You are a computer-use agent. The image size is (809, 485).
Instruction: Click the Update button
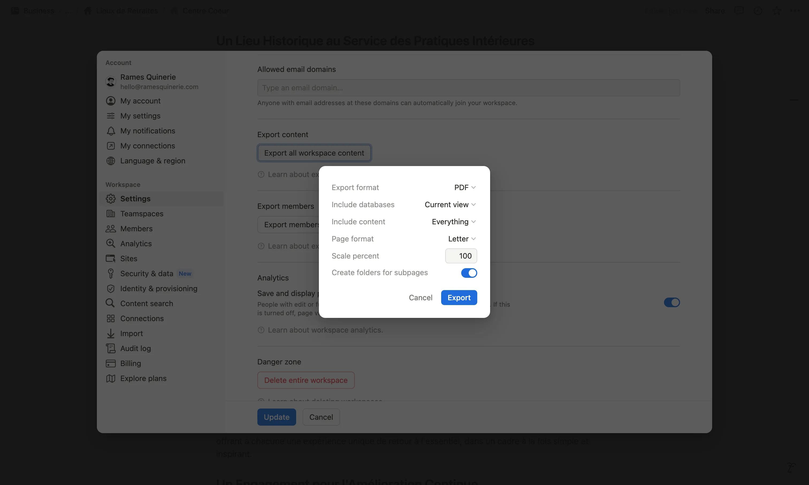pos(277,417)
